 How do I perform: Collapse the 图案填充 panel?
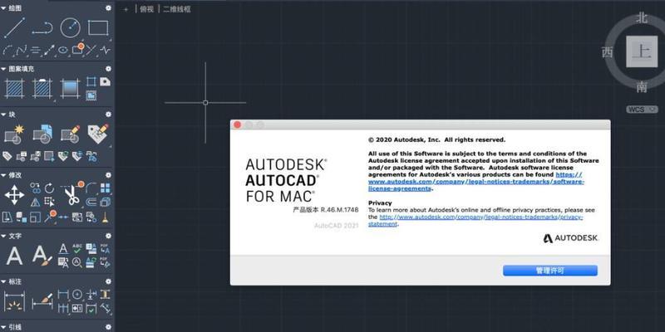pyautogui.click(x=3, y=69)
